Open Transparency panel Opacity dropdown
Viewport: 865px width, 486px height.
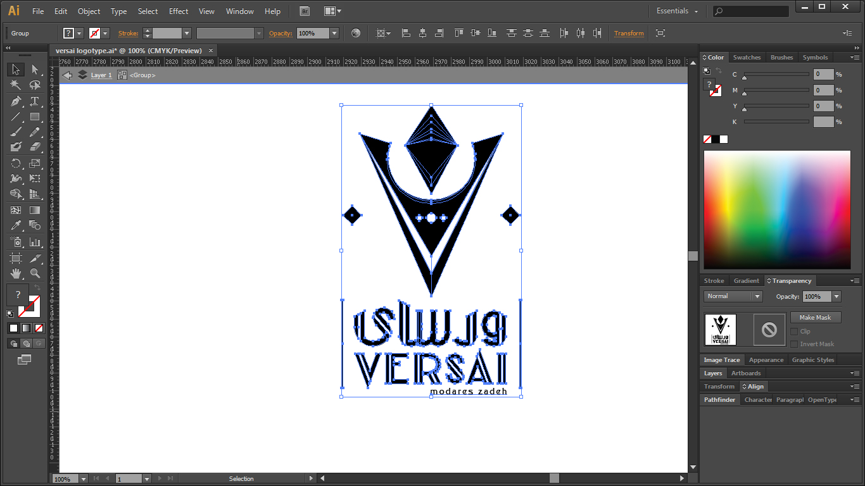pyautogui.click(x=837, y=296)
